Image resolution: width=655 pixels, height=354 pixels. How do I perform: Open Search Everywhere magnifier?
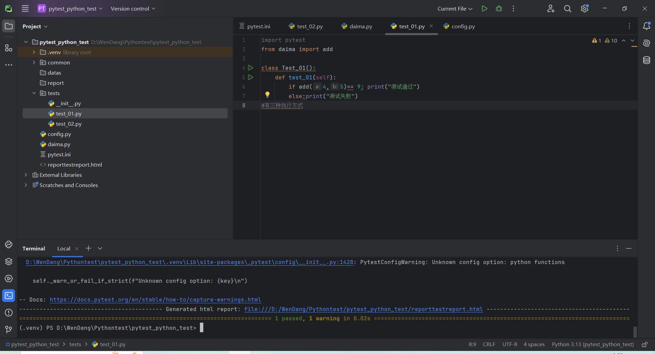pyautogui.click(x=568, y=9)
